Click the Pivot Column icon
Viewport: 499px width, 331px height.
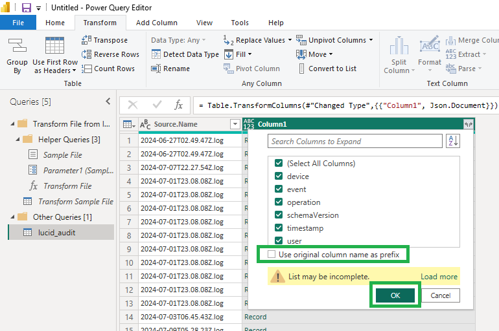(x=229, y=69)
